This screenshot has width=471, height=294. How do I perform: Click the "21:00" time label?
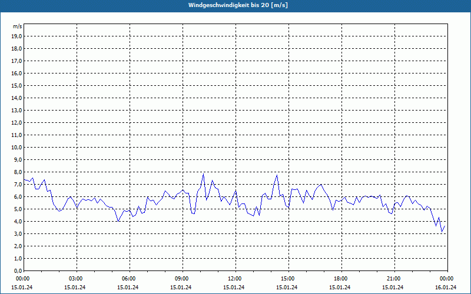(394, 279)
